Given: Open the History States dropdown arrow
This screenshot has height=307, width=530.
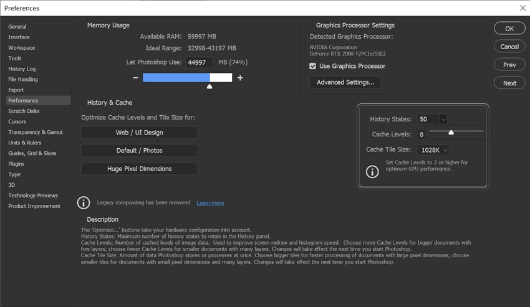Looking at the screenshot, I should pyautogui.click(x=443, y=119).
